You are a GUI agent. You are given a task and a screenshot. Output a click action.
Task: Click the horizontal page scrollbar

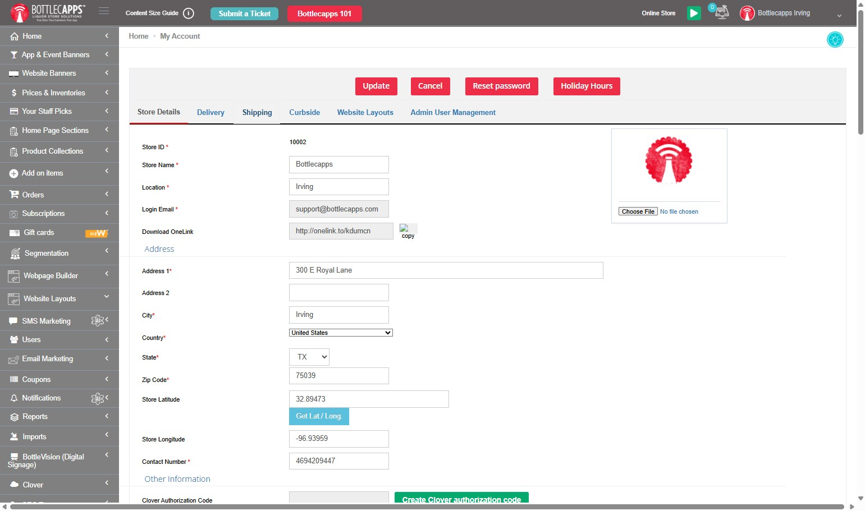point(427,507)
